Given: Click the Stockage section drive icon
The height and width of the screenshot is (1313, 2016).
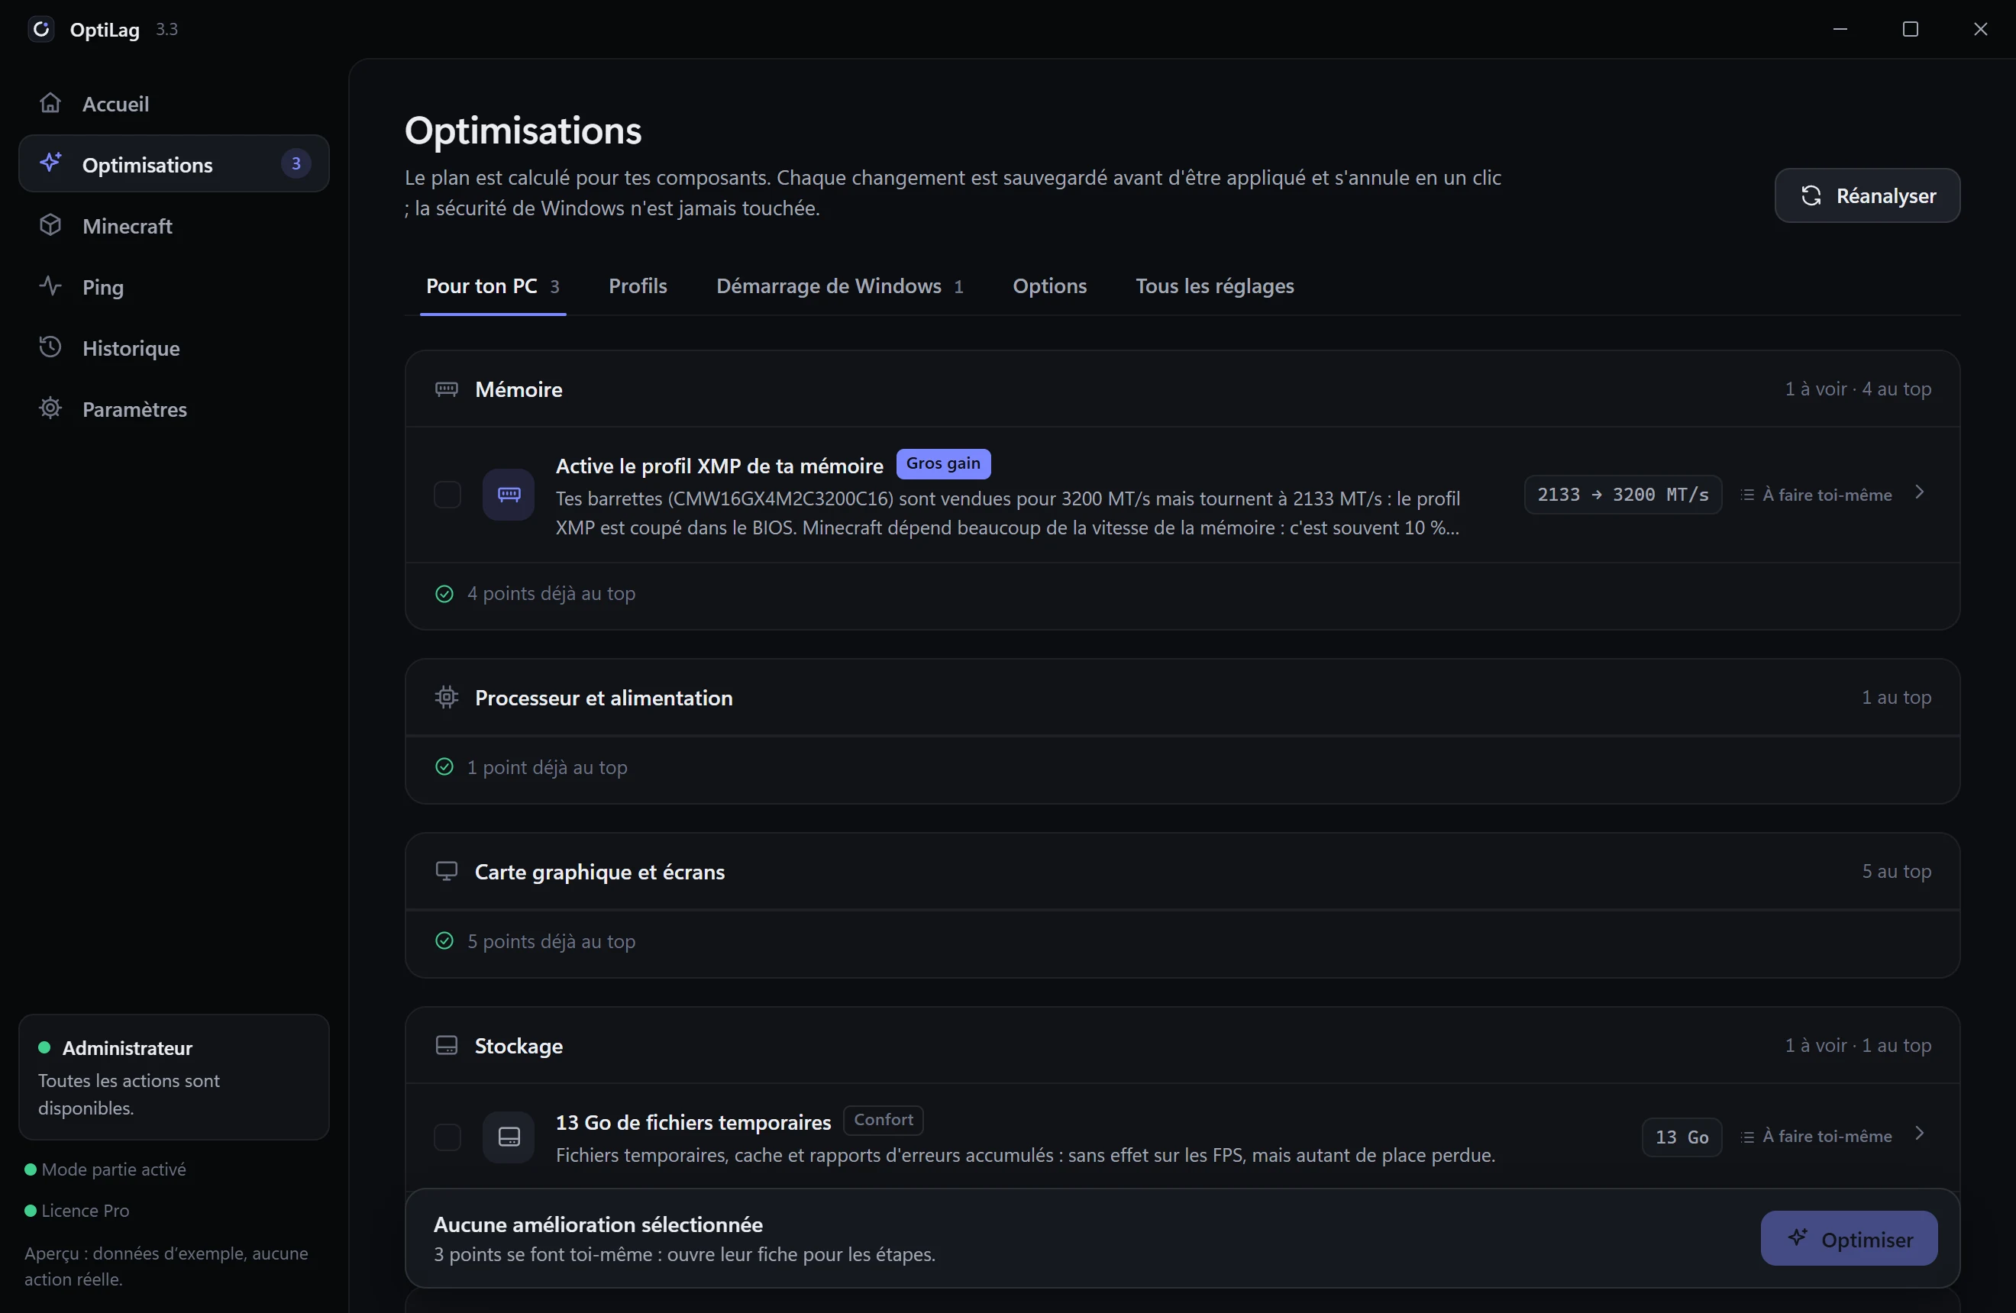Looking at the screenshot, I should coord(447,1046).
